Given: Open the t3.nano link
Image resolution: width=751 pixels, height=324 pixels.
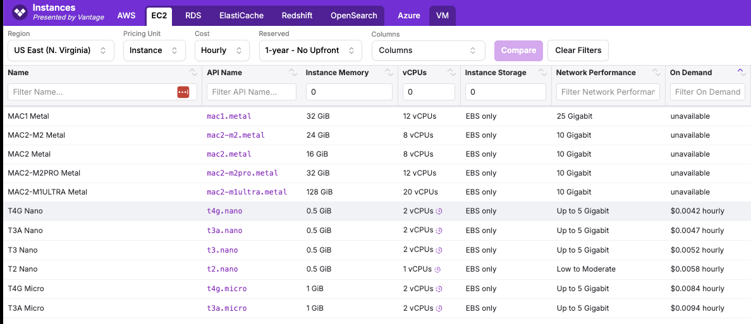Looking at the screenshot, I should tap(223, 250).
